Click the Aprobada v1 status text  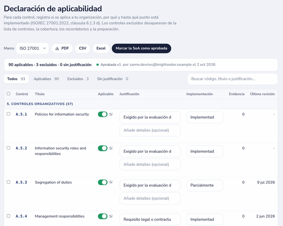pyautogui.click(x=111, y=64)
